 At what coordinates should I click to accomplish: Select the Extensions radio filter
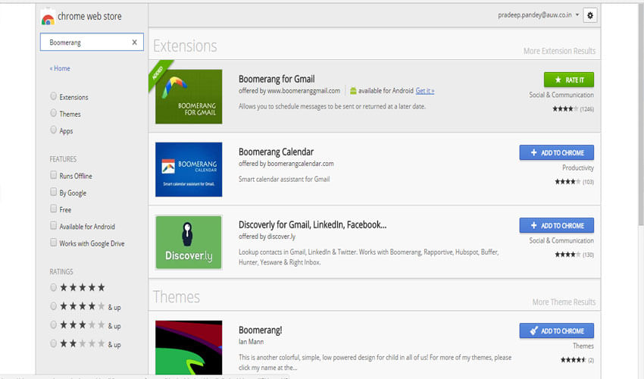(53, 96)
